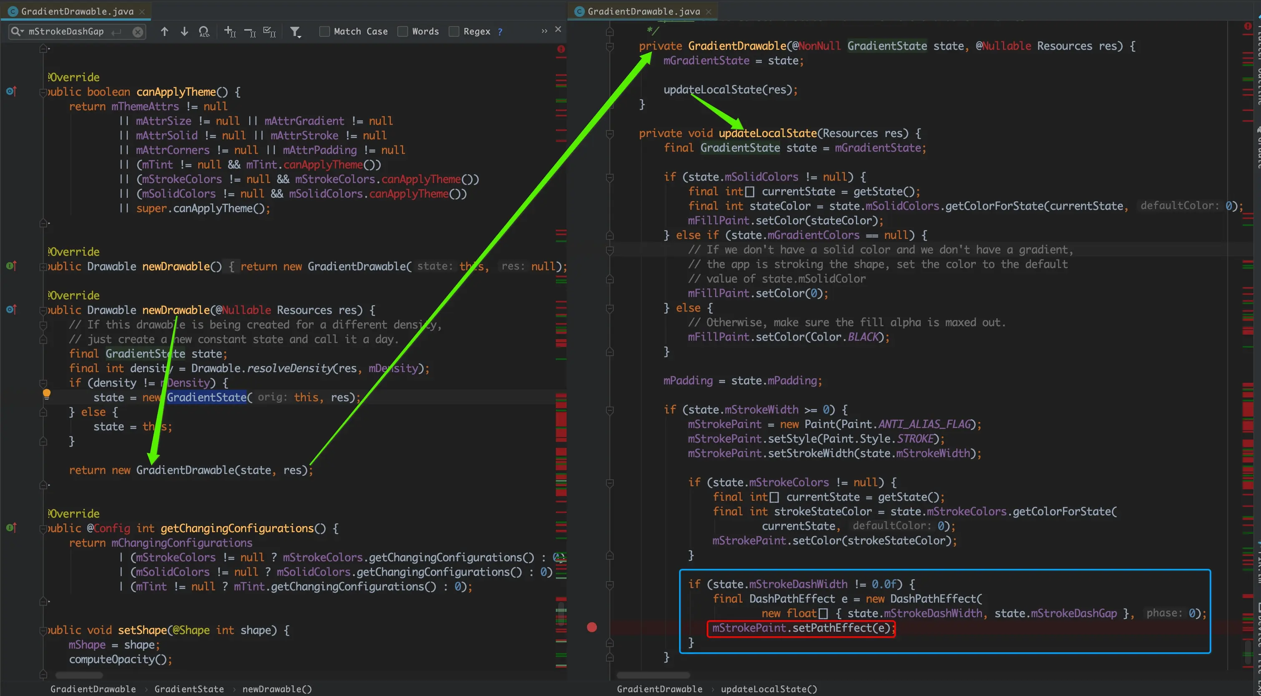Select right GradientDrawable.java editor tab

pos(643,11)
